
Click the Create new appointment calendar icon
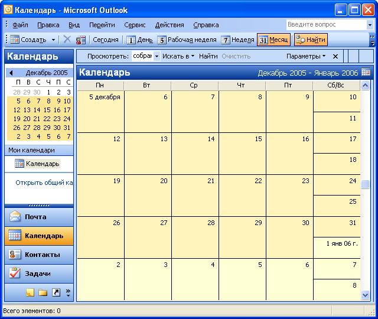(15, 40)
